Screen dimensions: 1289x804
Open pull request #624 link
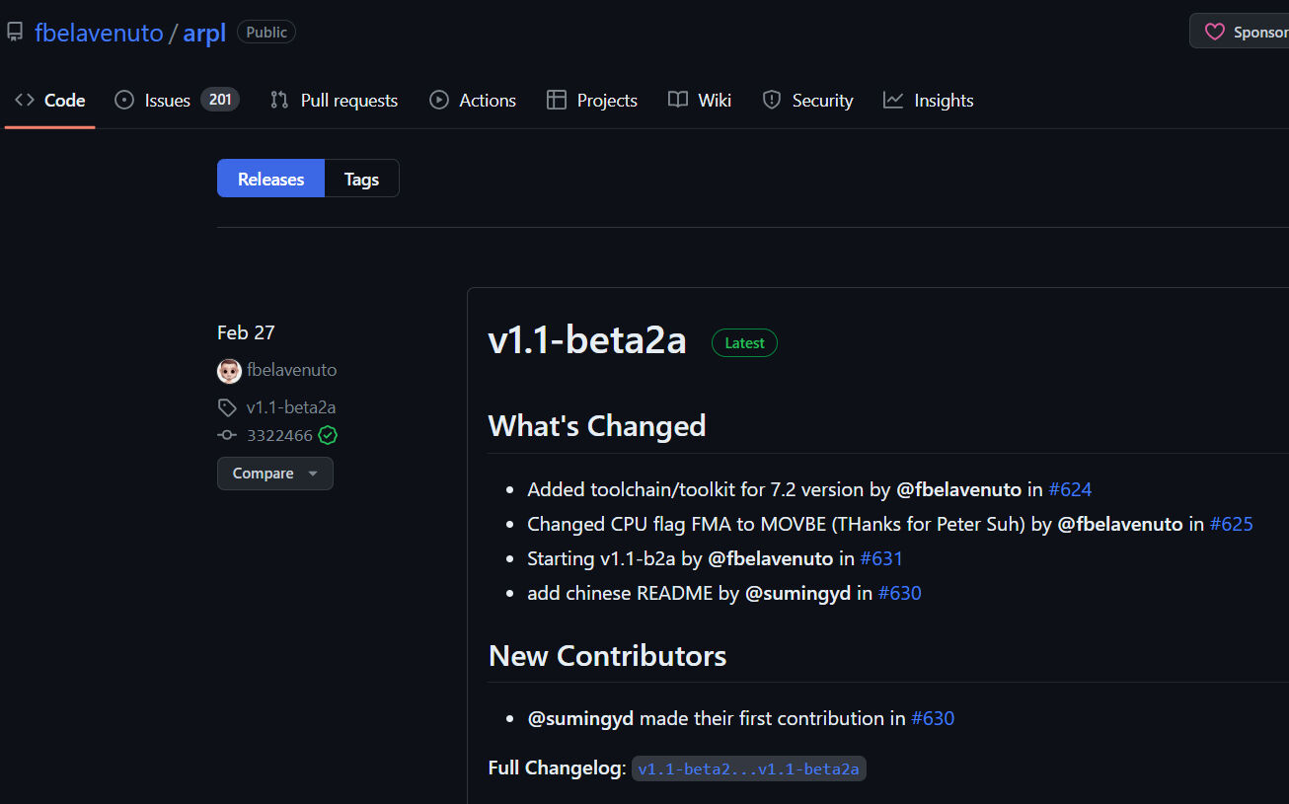pyautogui.click(x=1070, y=489)
